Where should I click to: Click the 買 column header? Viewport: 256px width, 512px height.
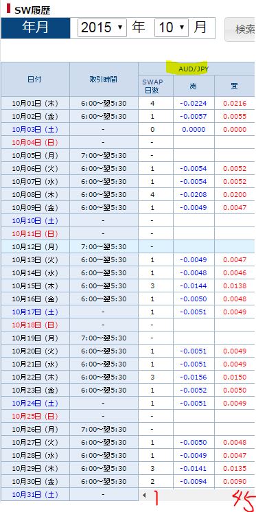(x=235, y=86)
